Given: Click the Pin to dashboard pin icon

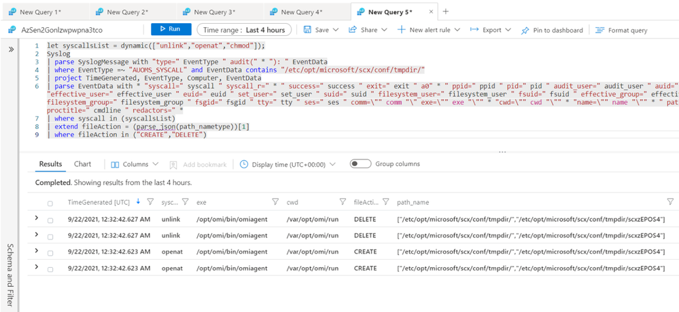Looking at the screenshot, I should [525, 31].
